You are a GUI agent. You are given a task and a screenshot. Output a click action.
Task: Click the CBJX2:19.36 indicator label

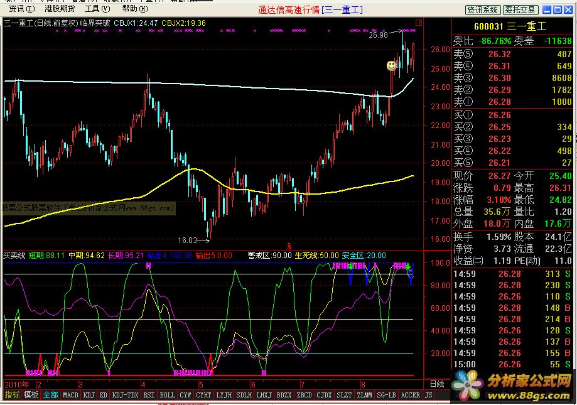coord(183,23)
